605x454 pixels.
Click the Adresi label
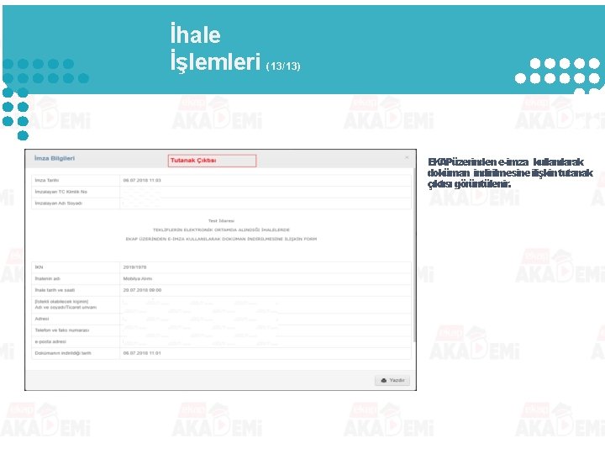(x=42, y=319)
